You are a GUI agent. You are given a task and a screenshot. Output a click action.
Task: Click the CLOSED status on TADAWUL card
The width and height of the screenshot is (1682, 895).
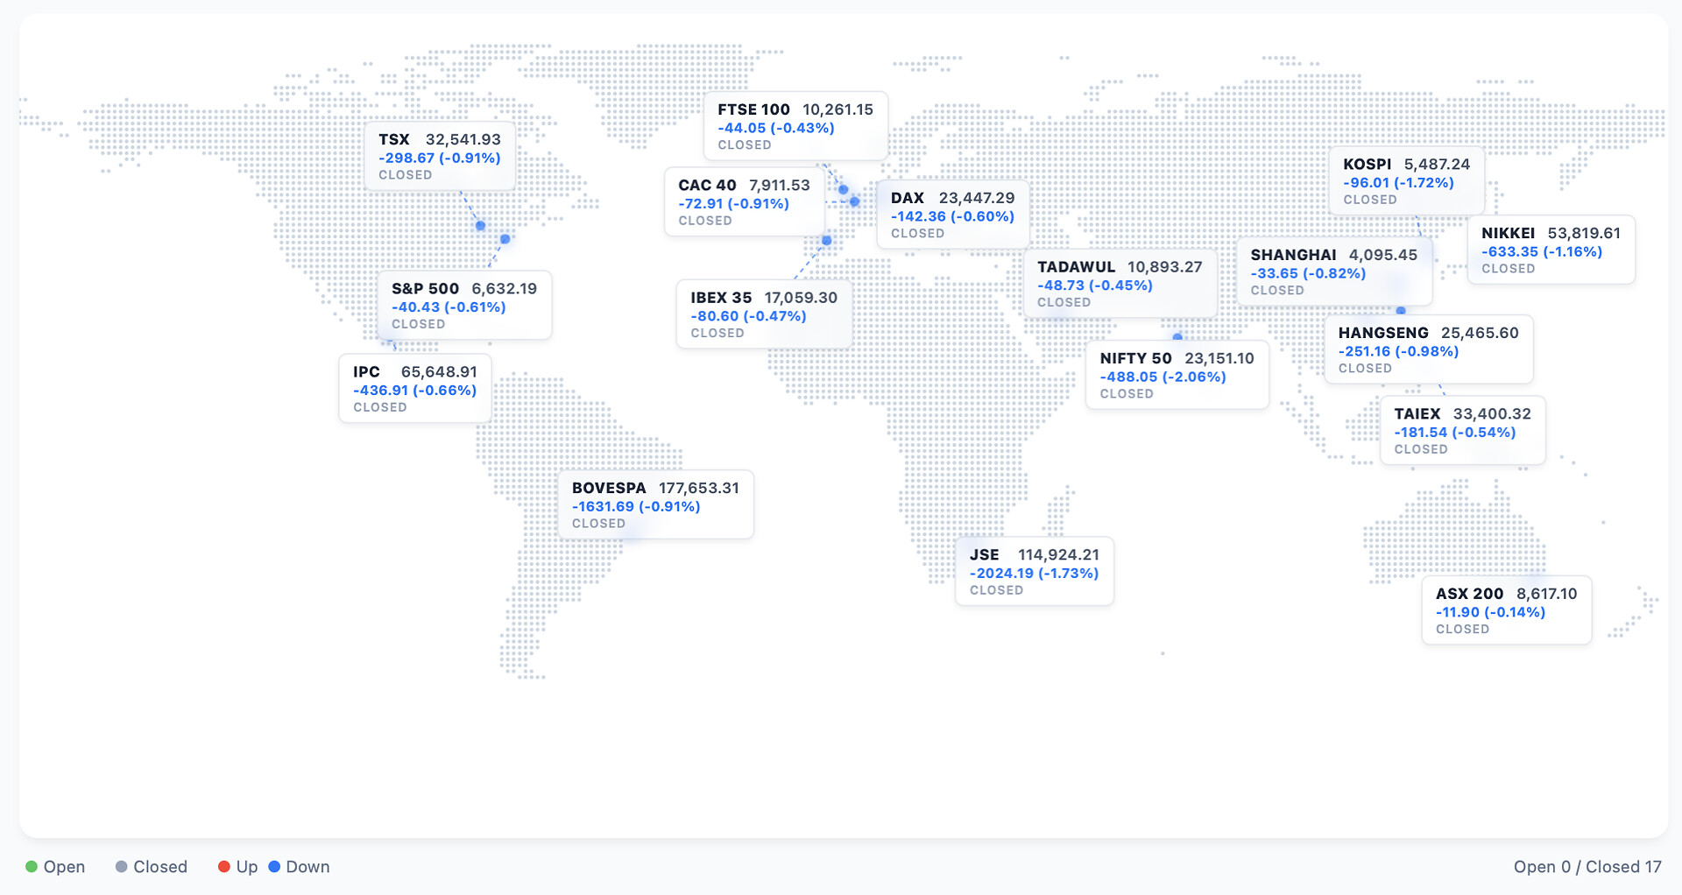pyautogui.click(x=1064, y=303)
